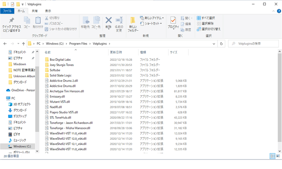Click Program Files in the address breadcrumb
The height and width of the screenshot is (169, 282).
(78, 43)
